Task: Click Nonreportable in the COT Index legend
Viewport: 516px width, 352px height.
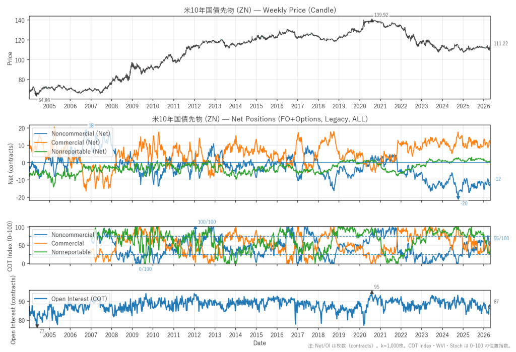Action: point(71,252)
